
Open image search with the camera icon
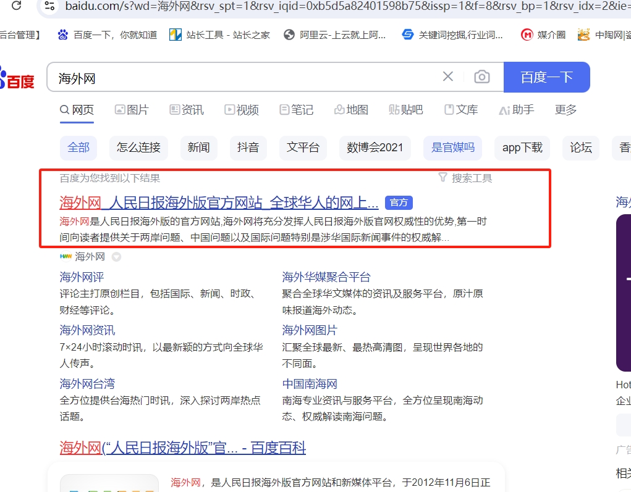point(481,77)
